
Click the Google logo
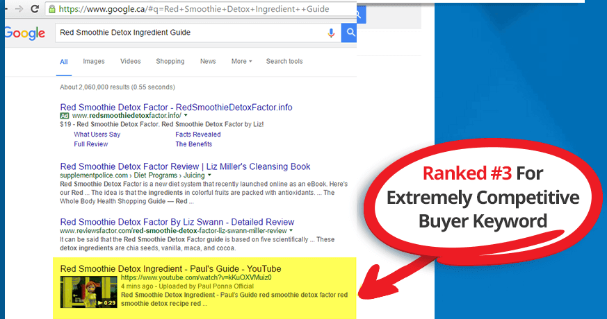click(25, 33)
